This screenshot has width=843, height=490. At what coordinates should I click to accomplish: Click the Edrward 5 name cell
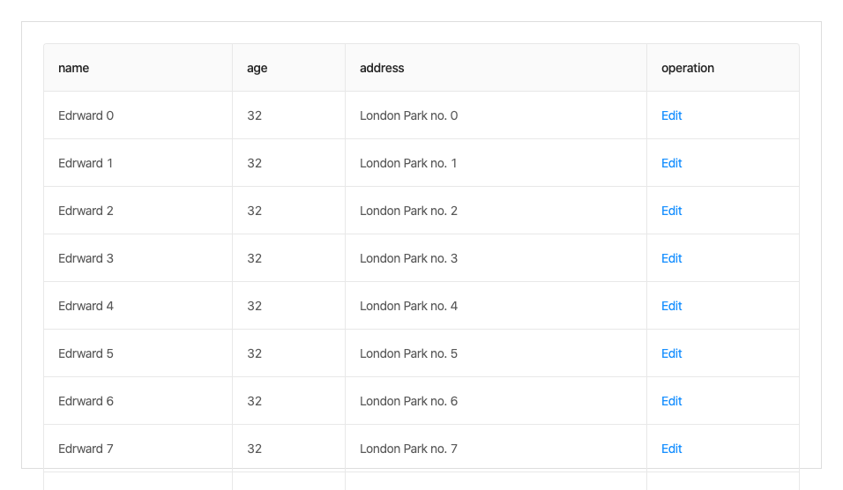pos(86,353)
